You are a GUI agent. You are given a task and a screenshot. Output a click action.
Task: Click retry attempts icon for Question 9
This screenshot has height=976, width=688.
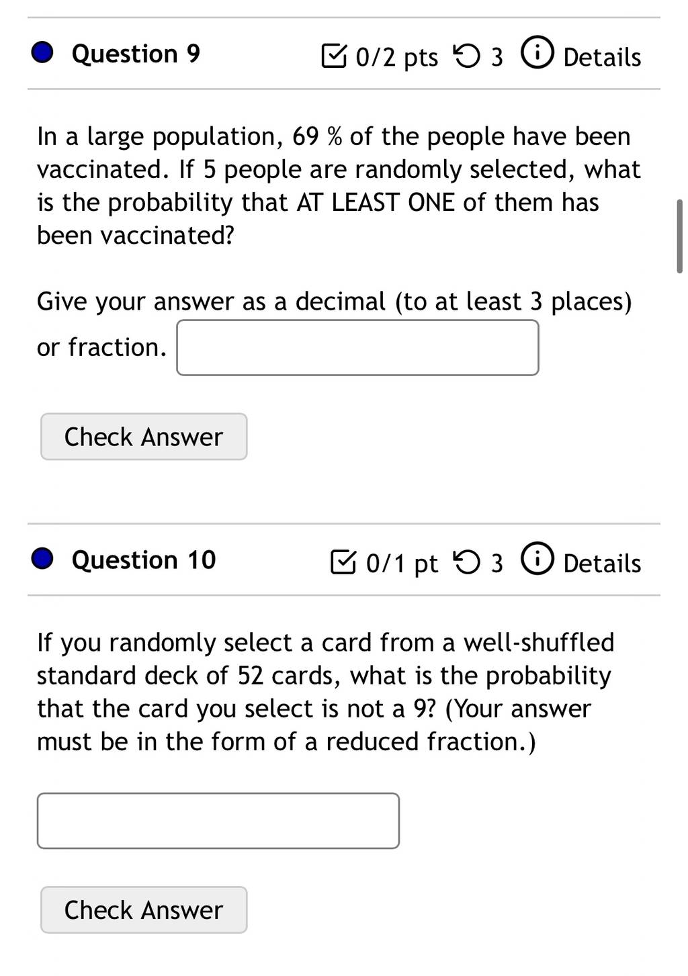[467, 56]
